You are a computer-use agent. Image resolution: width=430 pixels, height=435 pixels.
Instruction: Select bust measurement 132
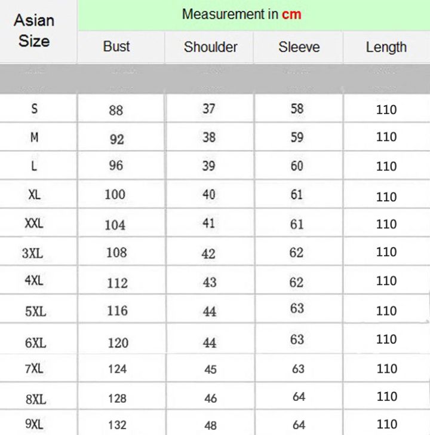[117, 425]
